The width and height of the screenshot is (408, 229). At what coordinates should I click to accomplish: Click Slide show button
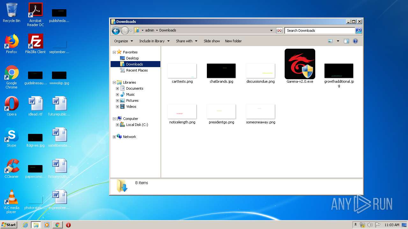click(x=212, y=41)
